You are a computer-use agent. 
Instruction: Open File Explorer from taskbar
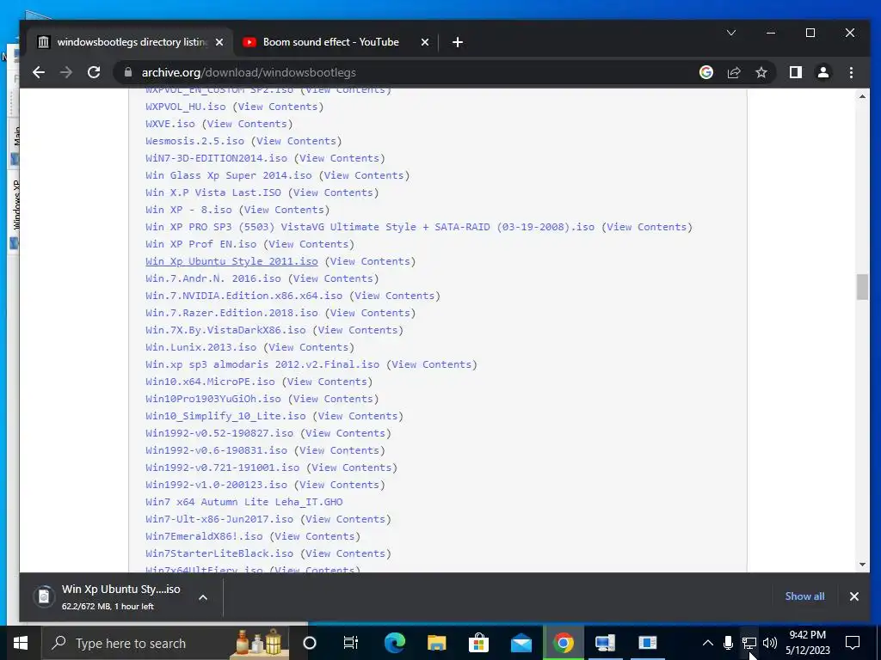pos(436,643)
